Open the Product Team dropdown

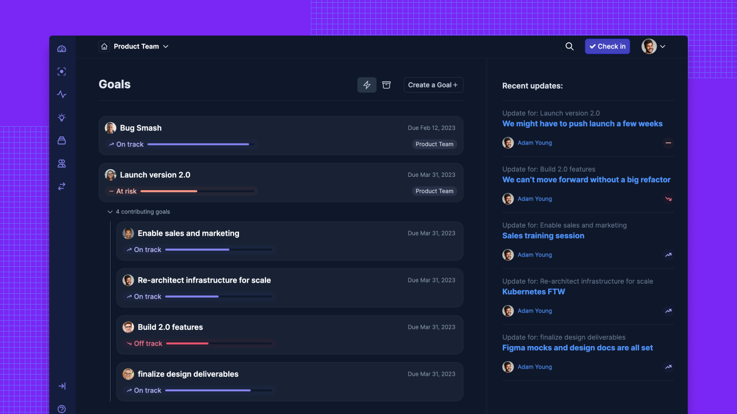pyautogui.click(x=141, y=46)
